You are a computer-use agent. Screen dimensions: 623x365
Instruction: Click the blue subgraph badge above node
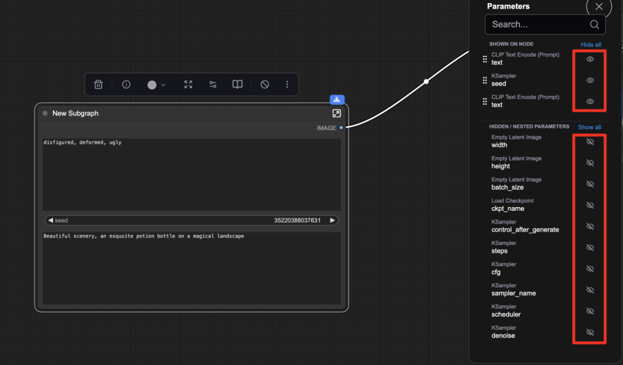pyautogui.click(x=337, y=99)
